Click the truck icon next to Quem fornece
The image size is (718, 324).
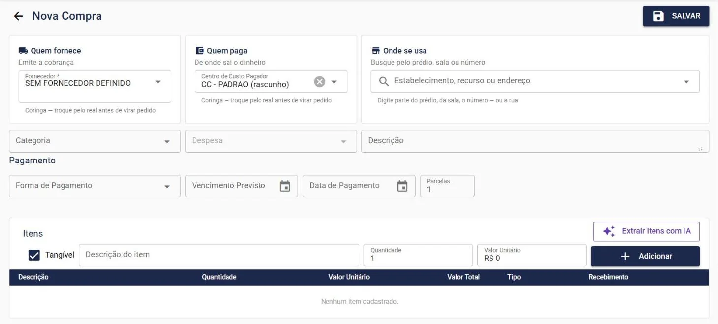(23, 51)
